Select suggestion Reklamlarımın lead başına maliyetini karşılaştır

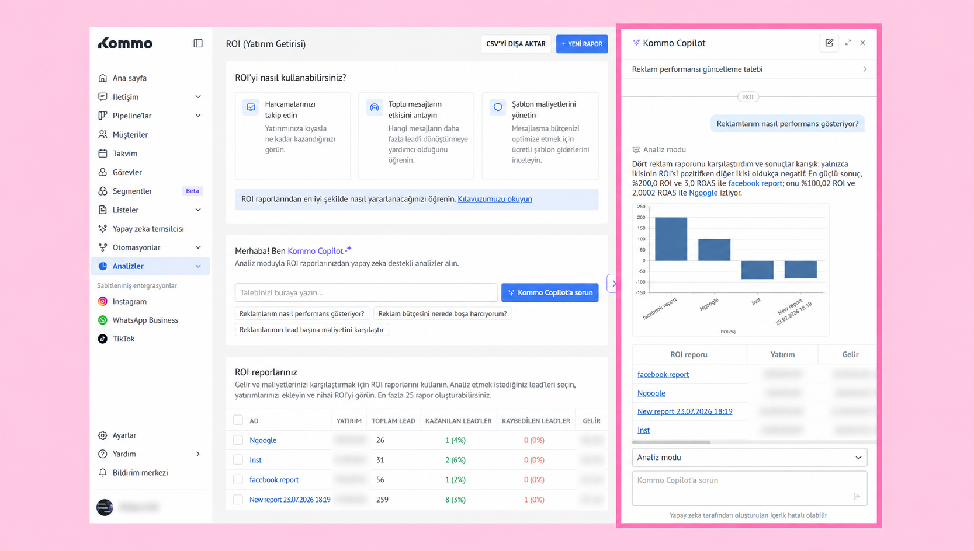(311, 330)
